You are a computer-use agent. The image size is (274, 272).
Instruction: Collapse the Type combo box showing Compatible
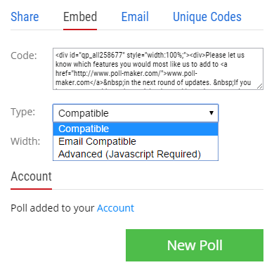136,113
